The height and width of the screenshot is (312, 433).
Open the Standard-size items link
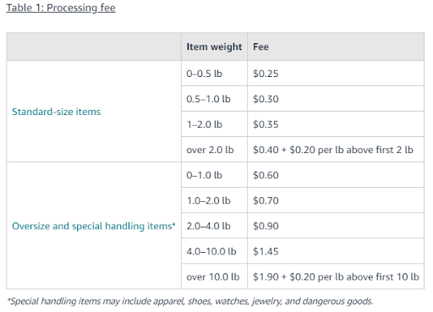56,112
